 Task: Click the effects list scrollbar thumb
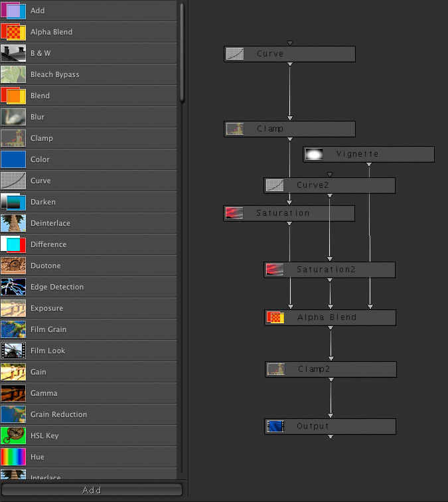click(x=182, y=52)
